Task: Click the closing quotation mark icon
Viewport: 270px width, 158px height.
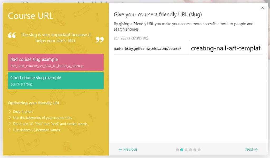Action: click(100, 39)
